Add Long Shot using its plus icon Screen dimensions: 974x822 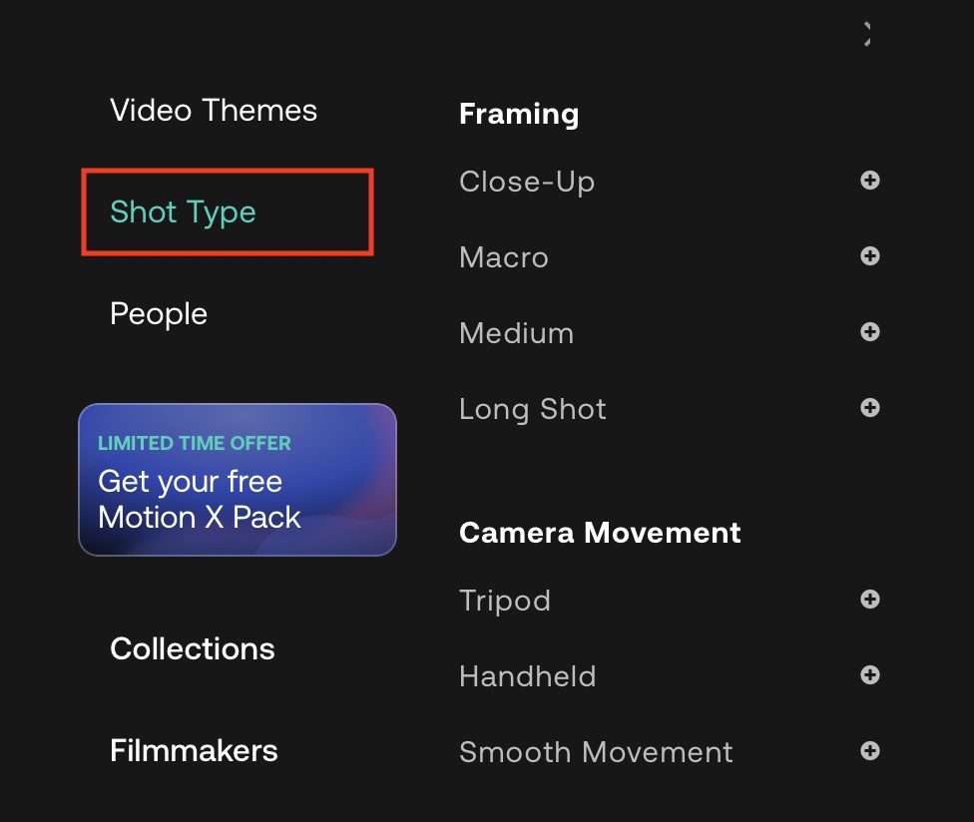[x=870, y=408]
